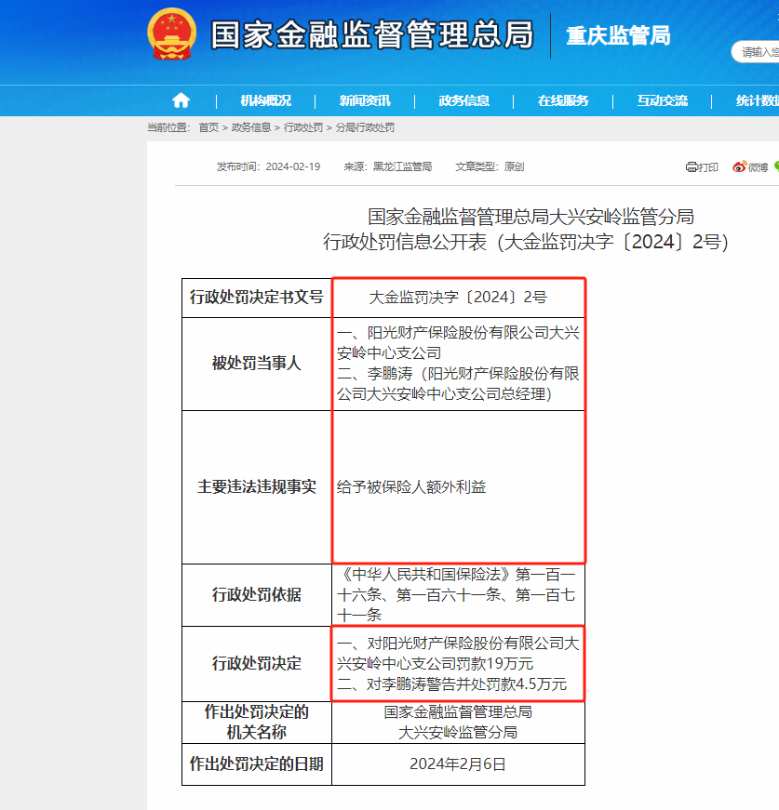Viewport: 779px width, 810px height.
Task: Open the 机构概况 menu
Action: (265, 100)
